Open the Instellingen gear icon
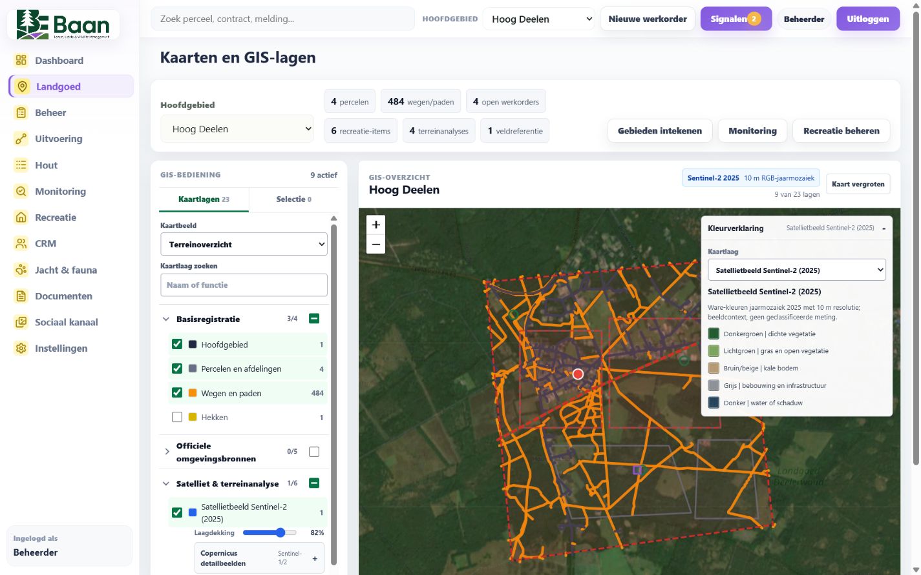Image resolution: width=921 pixels, height=575 pixels. 21,348
